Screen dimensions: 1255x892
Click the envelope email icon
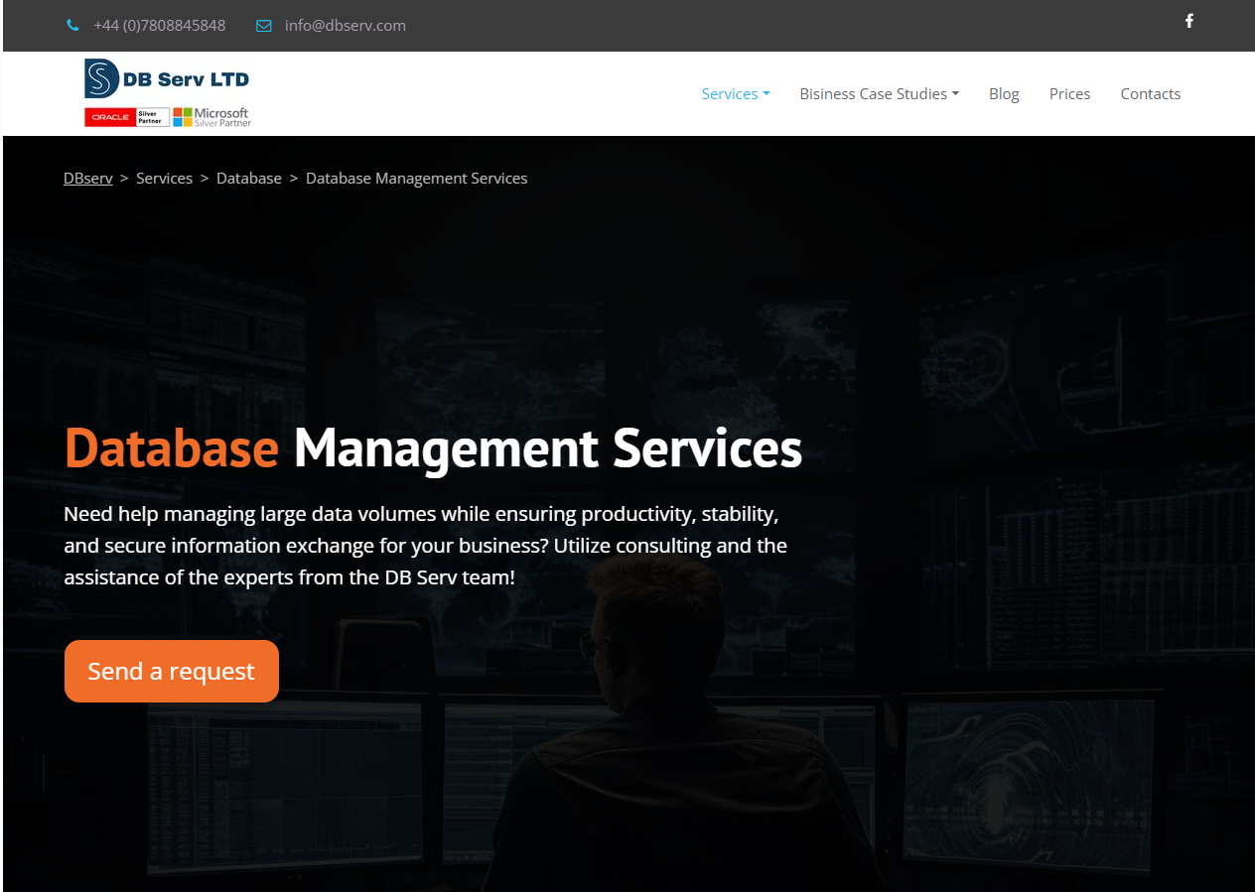pos(263,26)
